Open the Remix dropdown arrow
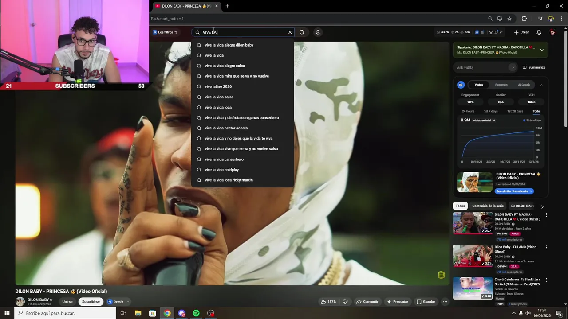Image resolution: width=568 pixels, height=319 pixels. click(128, 302)
